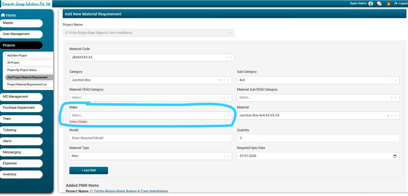Screen dimensions: 408x196
Task: Open the Purchase Department menu
Action: pos(21,108)
